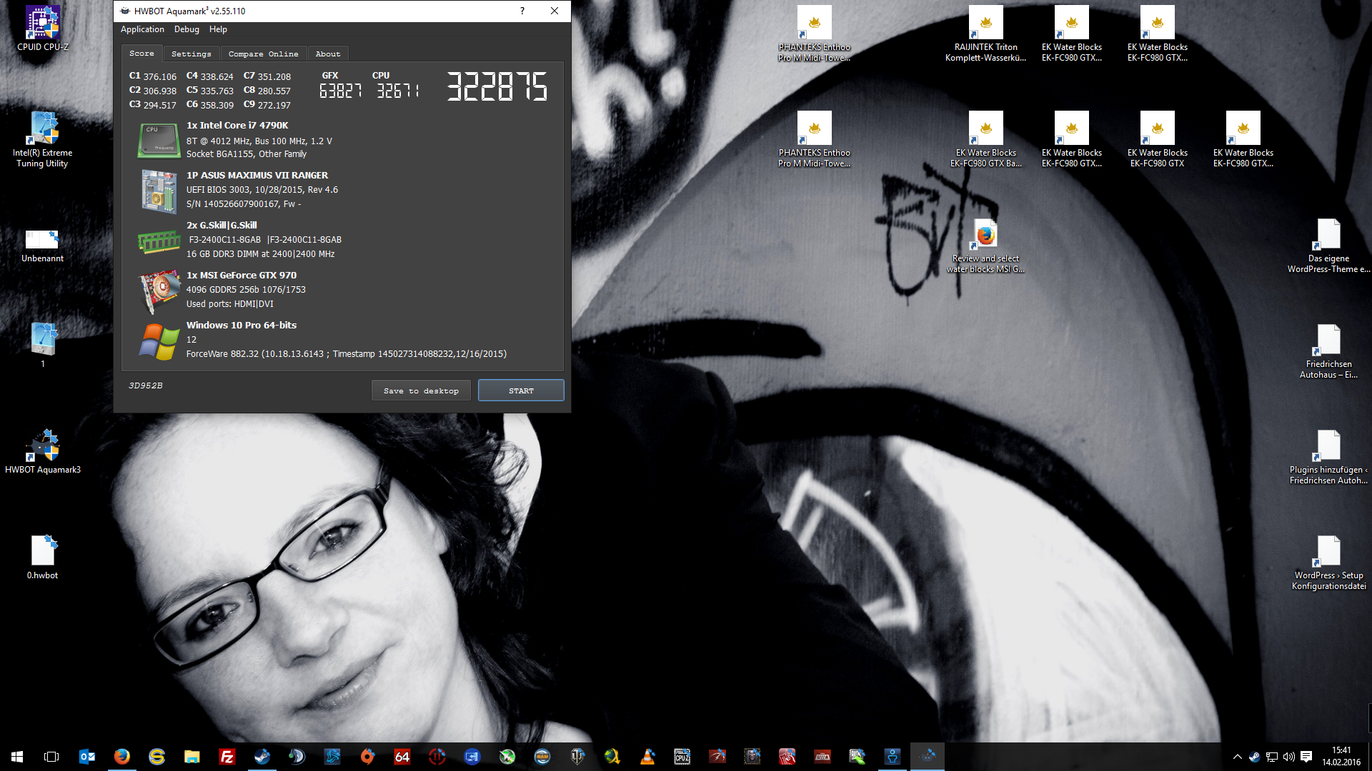The image size is (1372, 771).
Task: Click the checksum text 3D952B
Action: [x=146, y=385]
